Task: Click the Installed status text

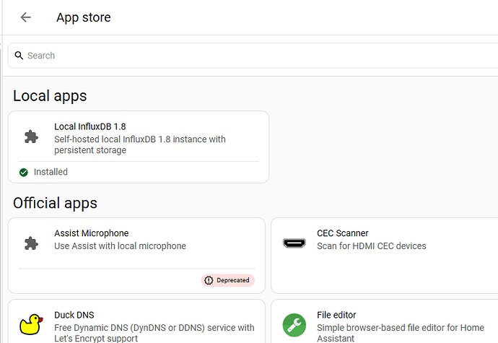Action: [51, 172]
